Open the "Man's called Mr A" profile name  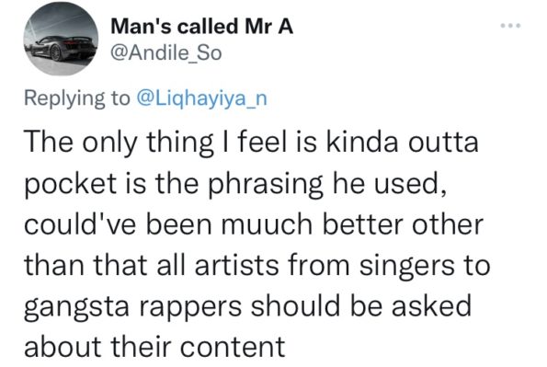coord(201,27)
